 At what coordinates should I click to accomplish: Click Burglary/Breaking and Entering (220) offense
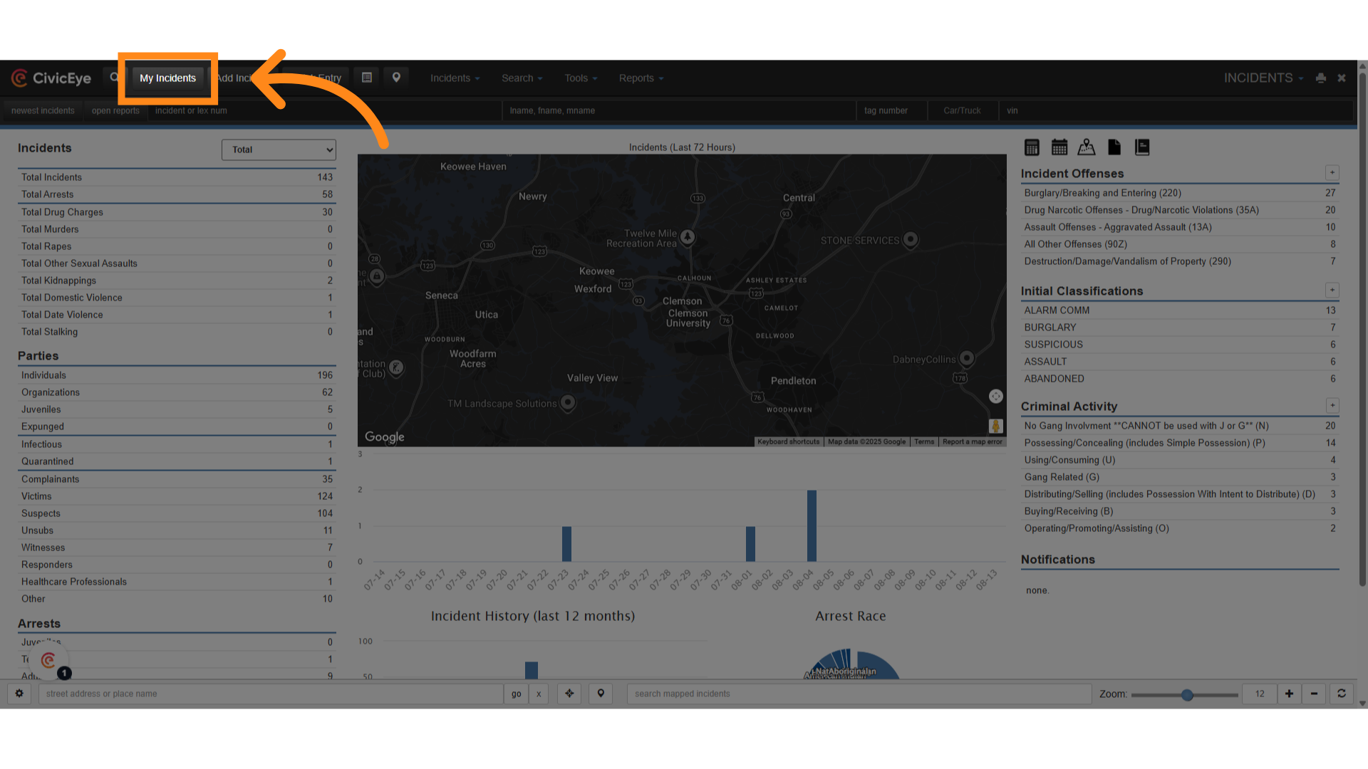tap(1180, 193)
